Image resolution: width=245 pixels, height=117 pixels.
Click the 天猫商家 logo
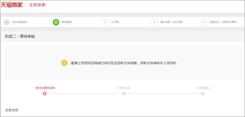pyautogui.click(x=12, y=5)
